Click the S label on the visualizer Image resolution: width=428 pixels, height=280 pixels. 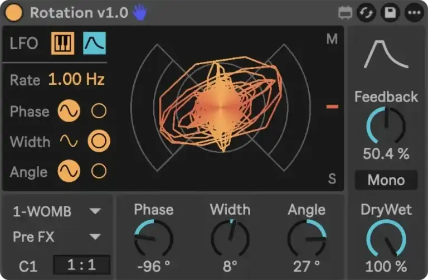pyautogui.click(x=332, y=178)
